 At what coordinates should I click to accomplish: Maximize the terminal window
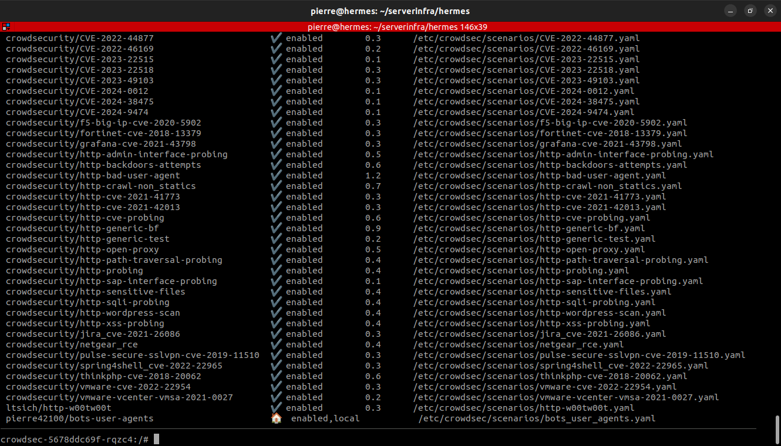750,11
